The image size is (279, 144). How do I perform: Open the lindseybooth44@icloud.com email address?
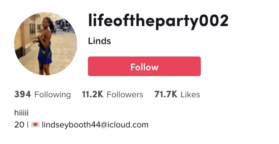click(x=95, y=125)
